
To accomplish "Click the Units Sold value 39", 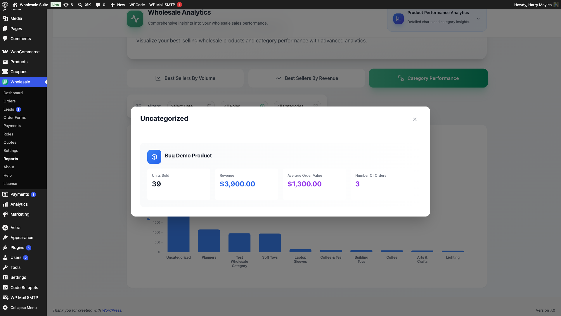I will point(156,184).
